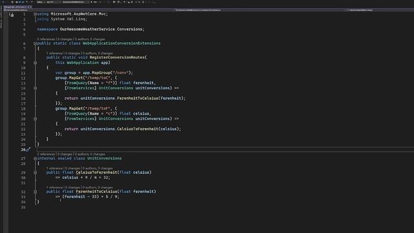Click 'FromServices' attribute on line 20

[x=80, y=118]
